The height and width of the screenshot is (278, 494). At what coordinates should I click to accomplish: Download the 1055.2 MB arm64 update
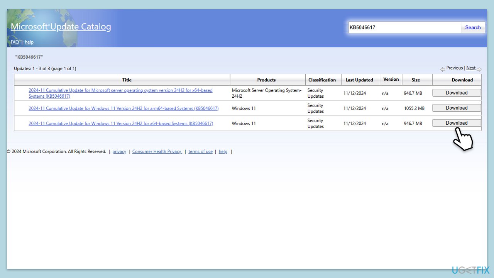[x=457, y=108]
